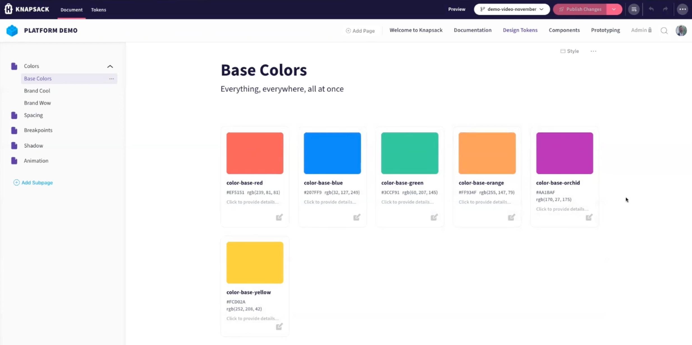Viewport: 692px width, 345px height.
Task: Click the Style button
Action: pyautogui.click(x=570, y=51)
